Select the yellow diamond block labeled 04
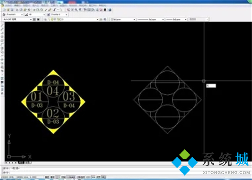 pyautogui.click(x=53, y=90)
